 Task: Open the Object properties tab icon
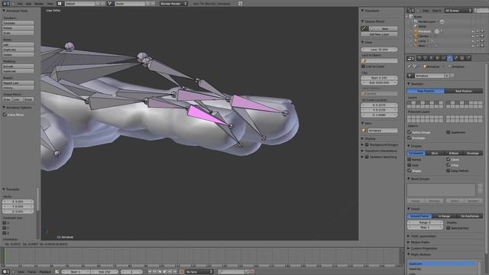437,58
